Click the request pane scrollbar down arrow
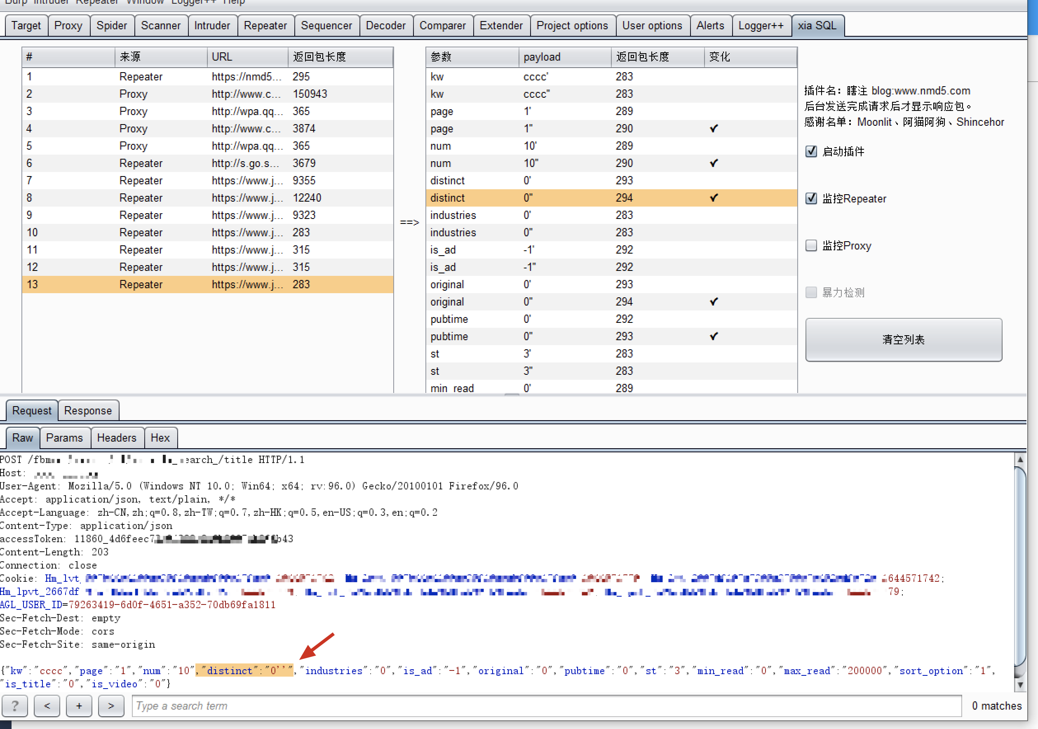Image resolution: width=1038 pixels, height=729 pixels. pos(1020,685)
